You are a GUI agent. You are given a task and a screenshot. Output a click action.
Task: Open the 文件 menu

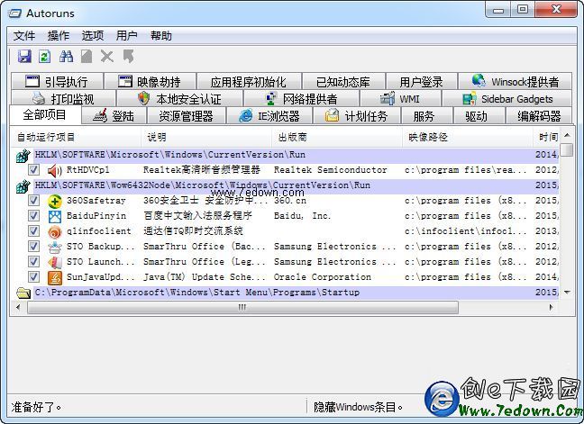(x=24, y=36)
